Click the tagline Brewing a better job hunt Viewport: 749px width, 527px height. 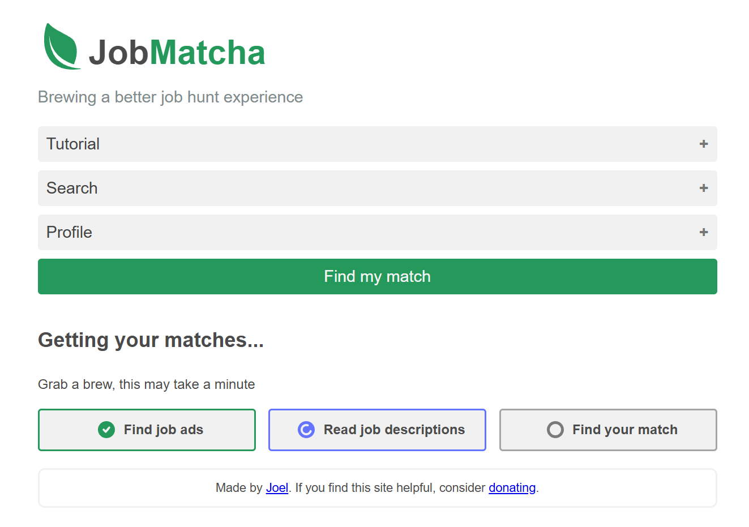pyautogui.click(x=170, y=97)
